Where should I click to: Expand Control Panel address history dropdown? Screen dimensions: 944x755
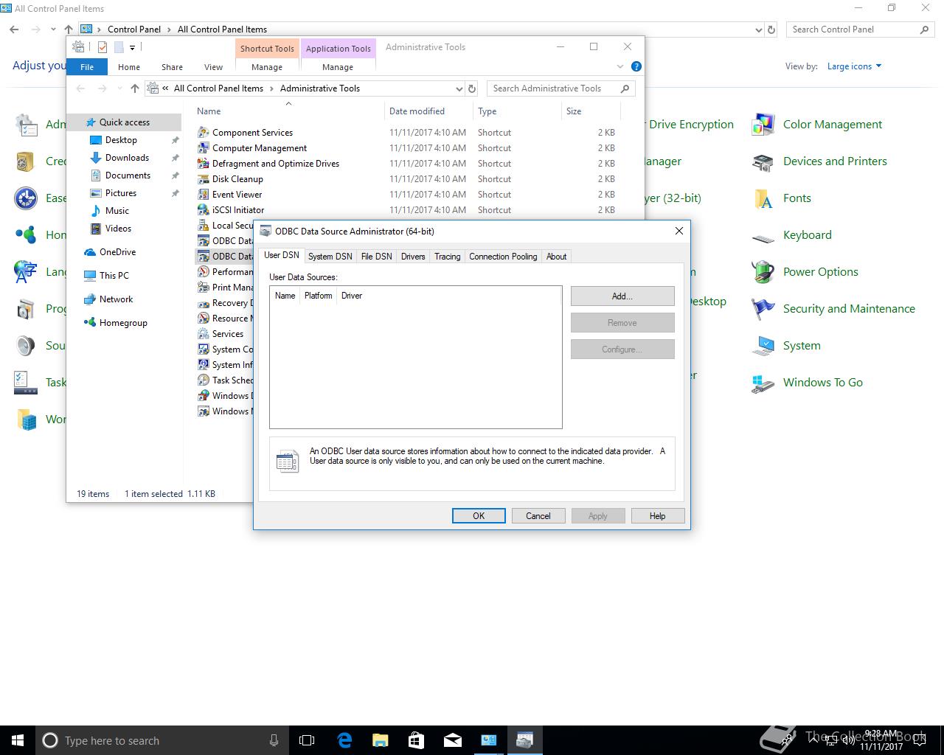click(759, 29)
